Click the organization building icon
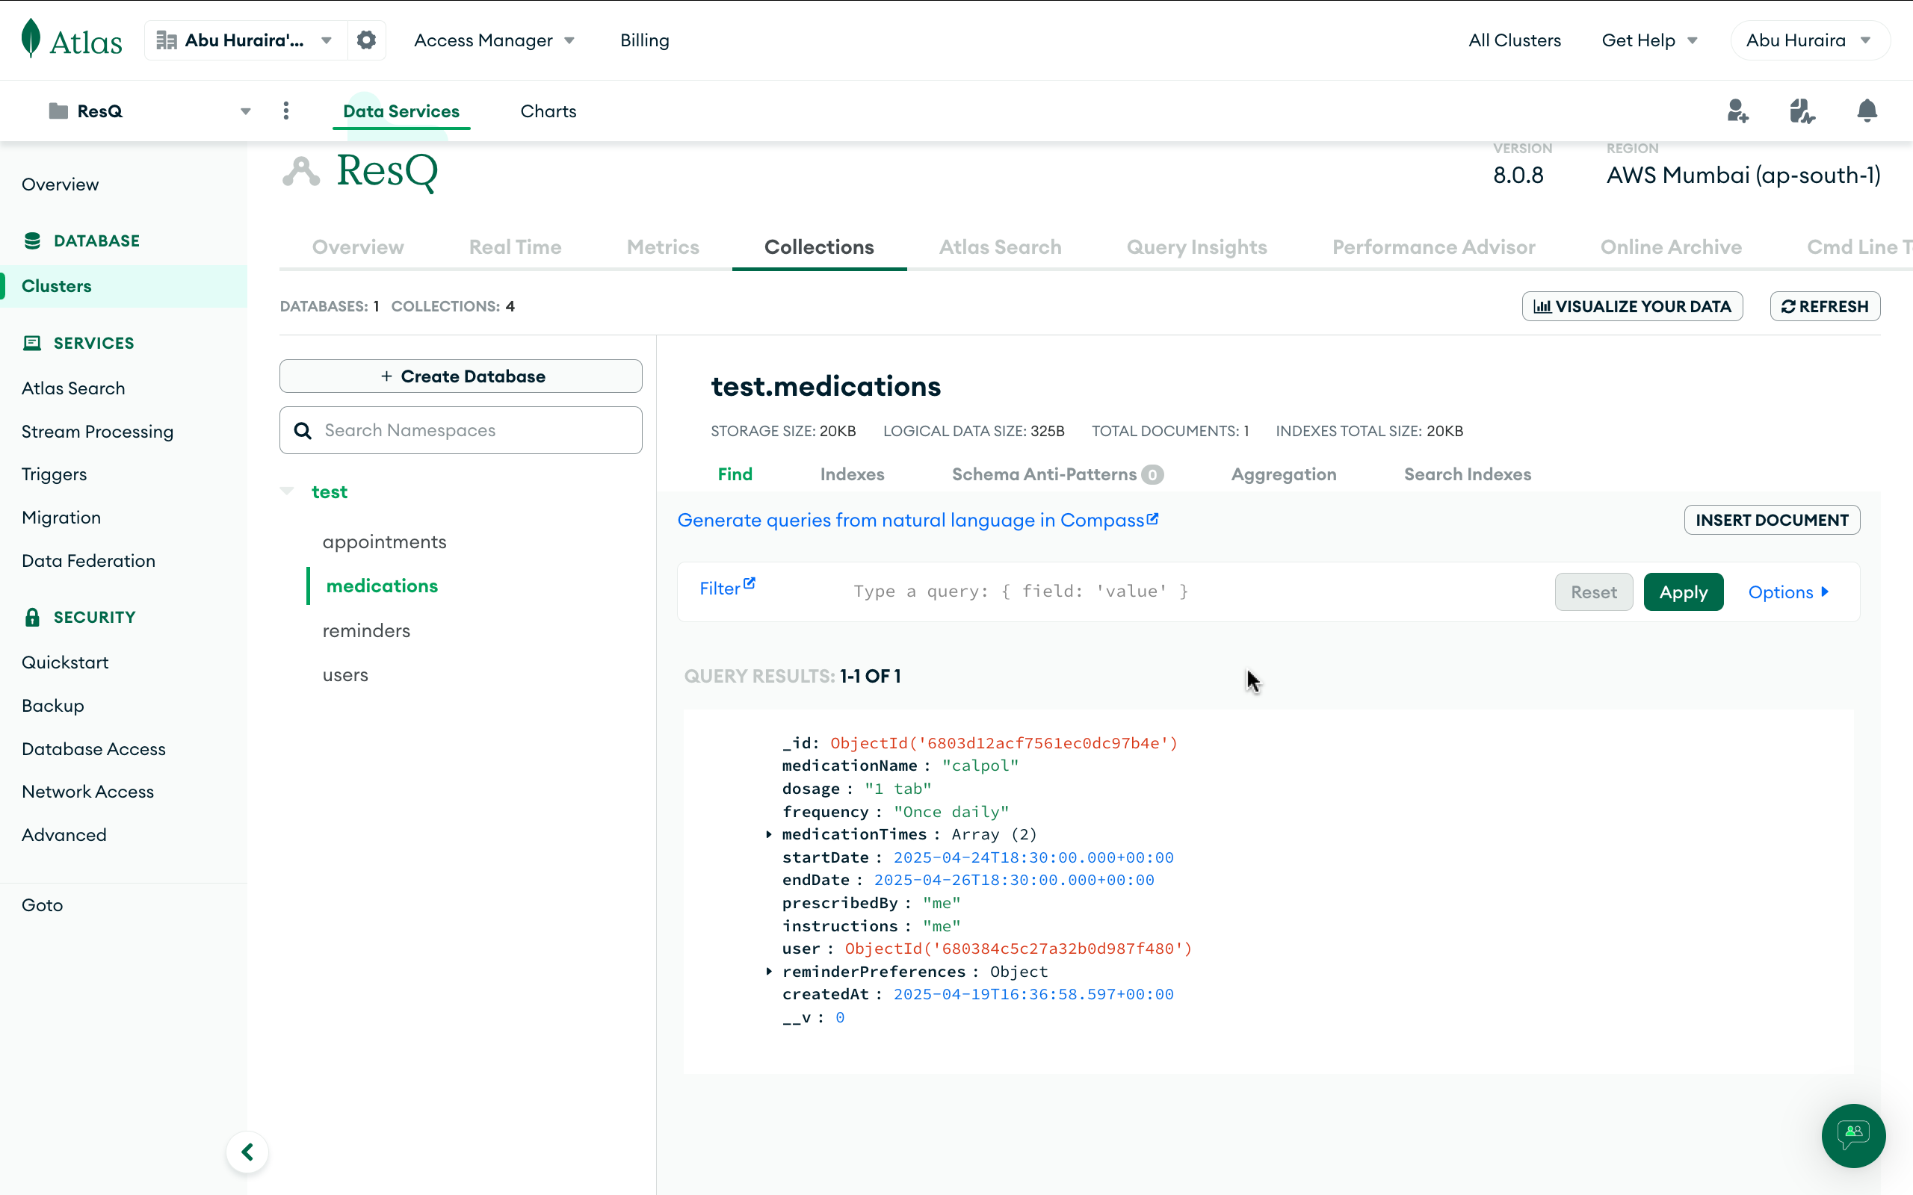1913x1195 pixels. tap(166, 40)
